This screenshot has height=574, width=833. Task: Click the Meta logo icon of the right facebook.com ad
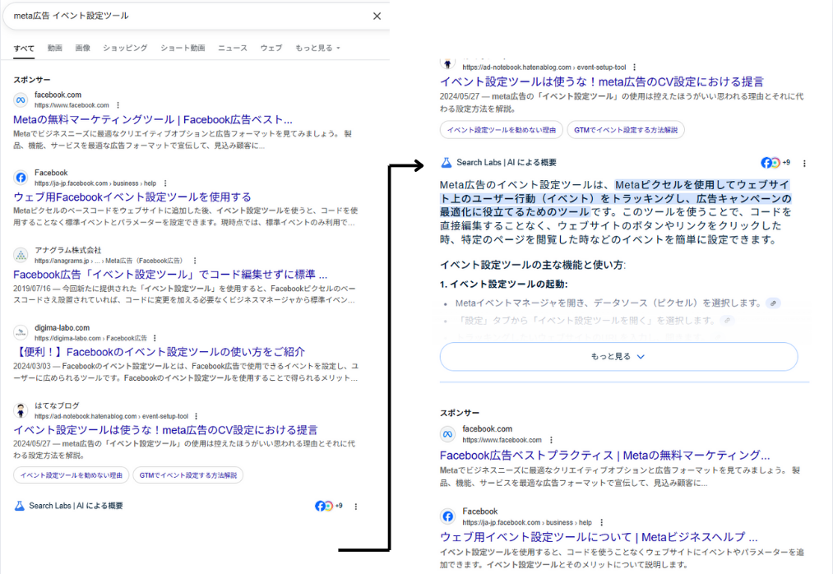448,434
